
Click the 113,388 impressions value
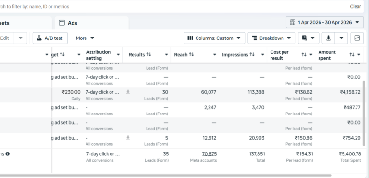[x=256, y=92]
